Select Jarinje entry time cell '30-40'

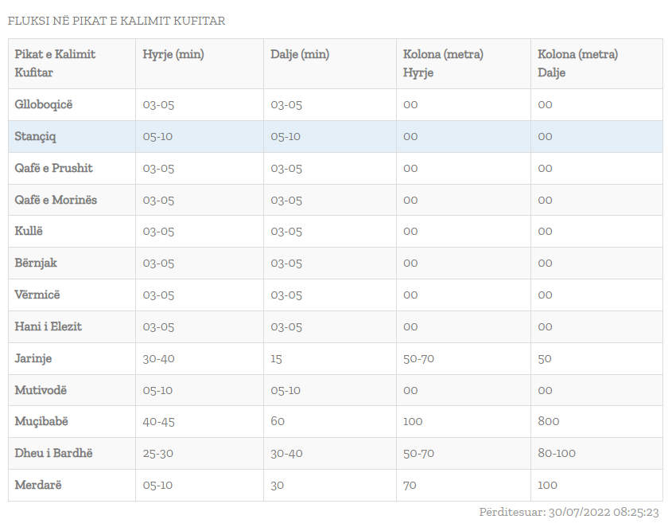[159, 359]
